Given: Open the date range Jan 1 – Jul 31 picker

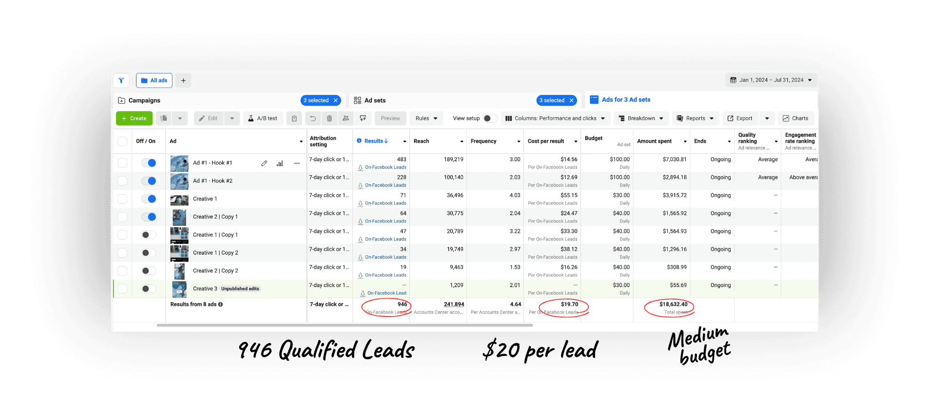Looking at the screenshot, I should point(771,80).
